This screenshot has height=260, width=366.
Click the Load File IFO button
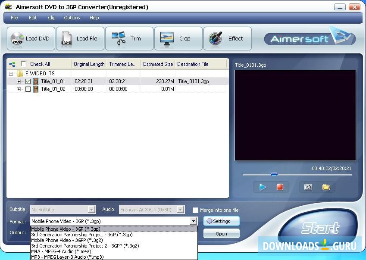click(x=80, y=38)
